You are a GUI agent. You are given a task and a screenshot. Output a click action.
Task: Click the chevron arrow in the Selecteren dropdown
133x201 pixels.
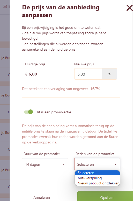(115, 164)
